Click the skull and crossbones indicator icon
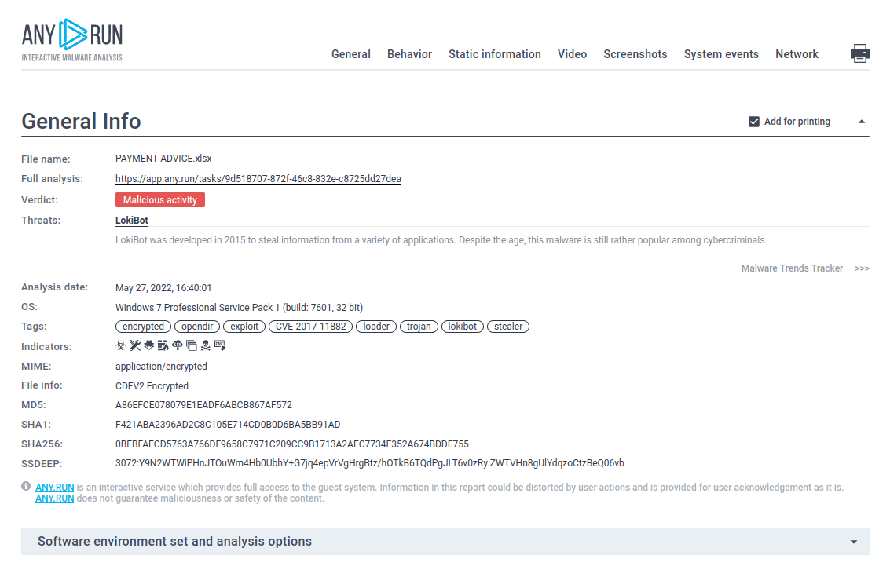 coord(206,345)
